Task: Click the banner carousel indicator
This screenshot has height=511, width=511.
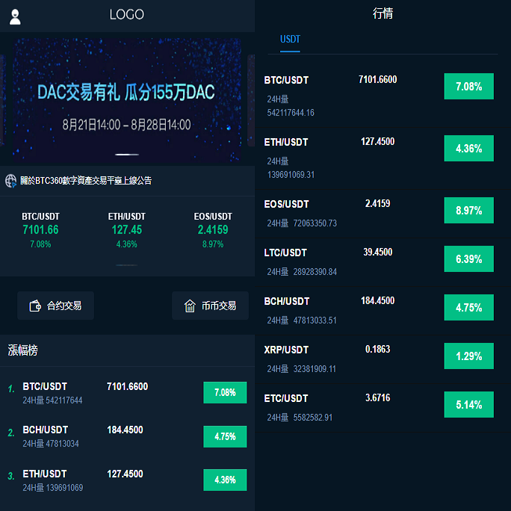Action: 127,155
